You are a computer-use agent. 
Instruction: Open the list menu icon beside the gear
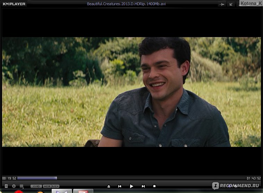[x=22, y=186]
